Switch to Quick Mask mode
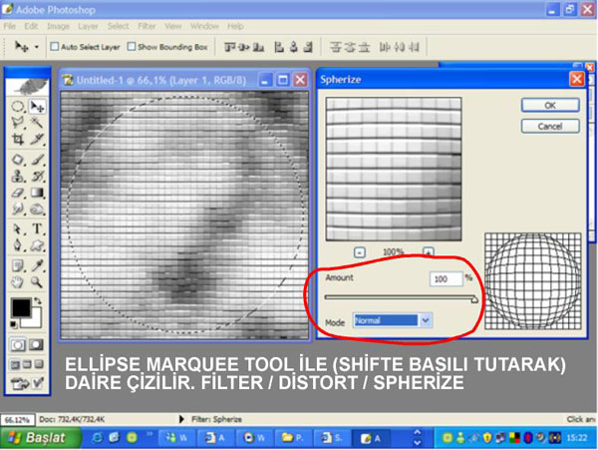 (37, 345)
